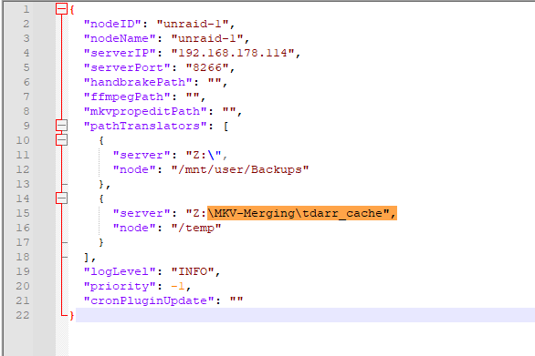Click the "pathTranslators" key
This screenshot has height=356, width=535.
click(145, 126)
